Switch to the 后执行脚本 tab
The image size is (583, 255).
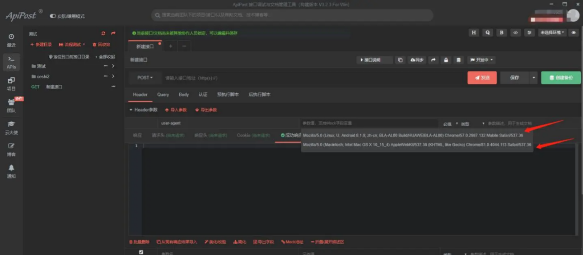259,95
